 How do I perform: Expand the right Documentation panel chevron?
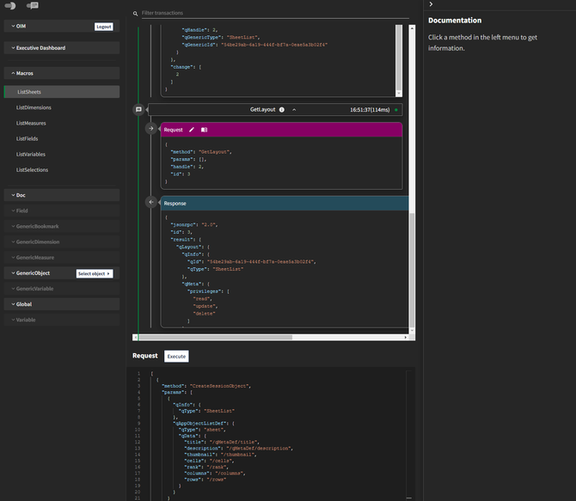point(431,4)
